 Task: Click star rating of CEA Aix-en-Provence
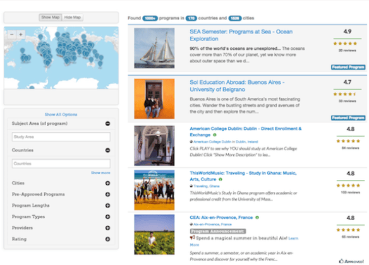(x=348, y=230)
